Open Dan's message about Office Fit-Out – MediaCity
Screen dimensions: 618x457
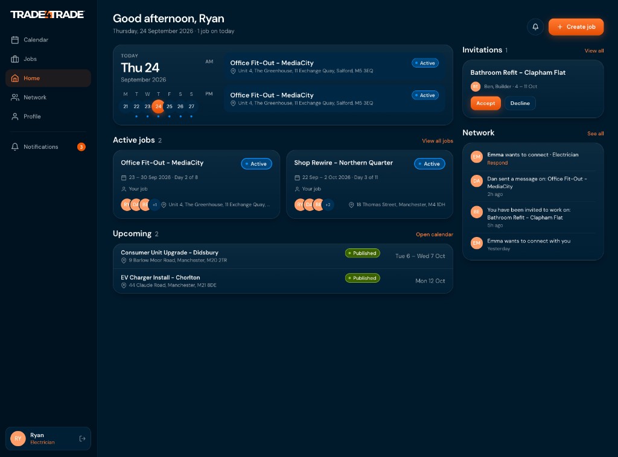(x=533, y=186)
